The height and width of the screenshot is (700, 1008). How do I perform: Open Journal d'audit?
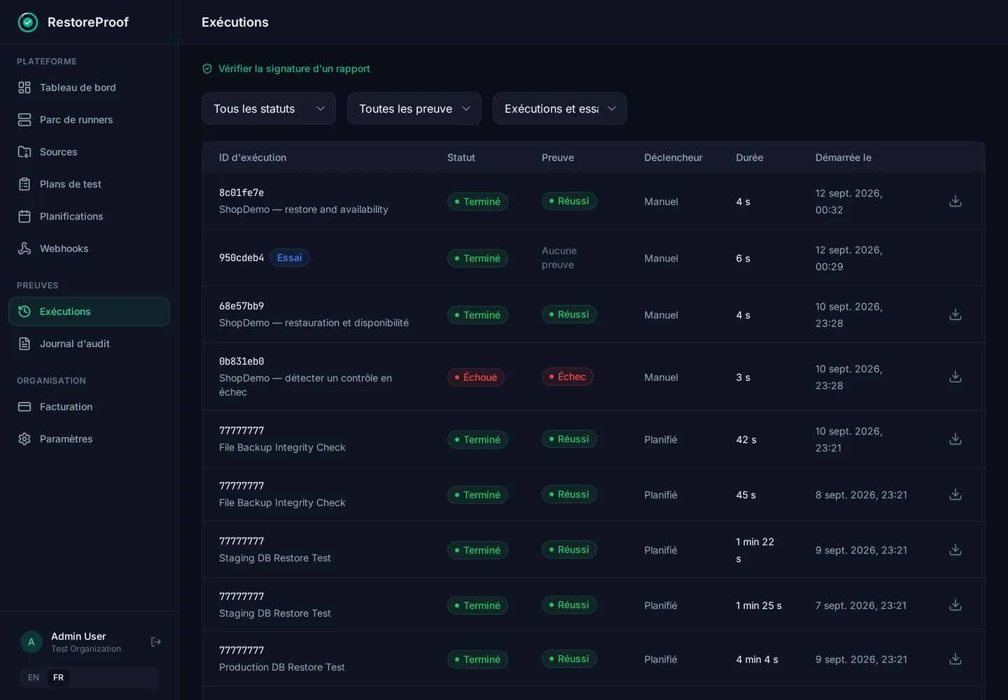[x=89, y=344]
